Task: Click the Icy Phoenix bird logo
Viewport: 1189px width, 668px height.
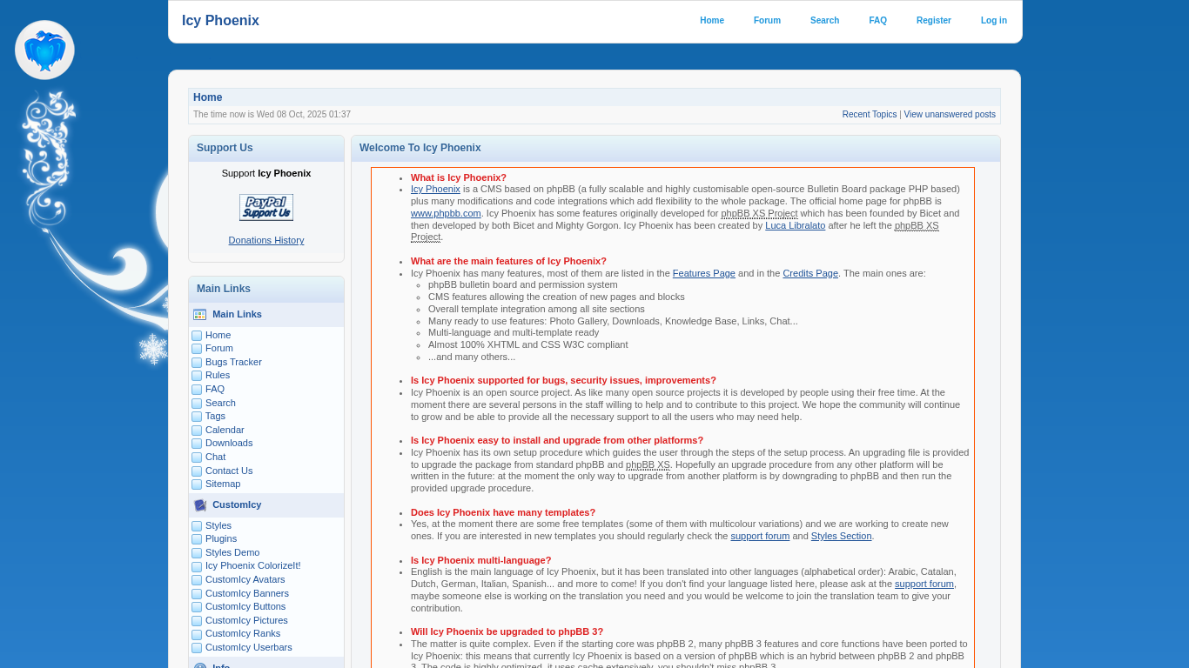Action: 44,50
